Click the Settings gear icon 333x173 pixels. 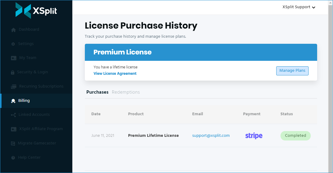pyautogui.click(x=13, y=44)
